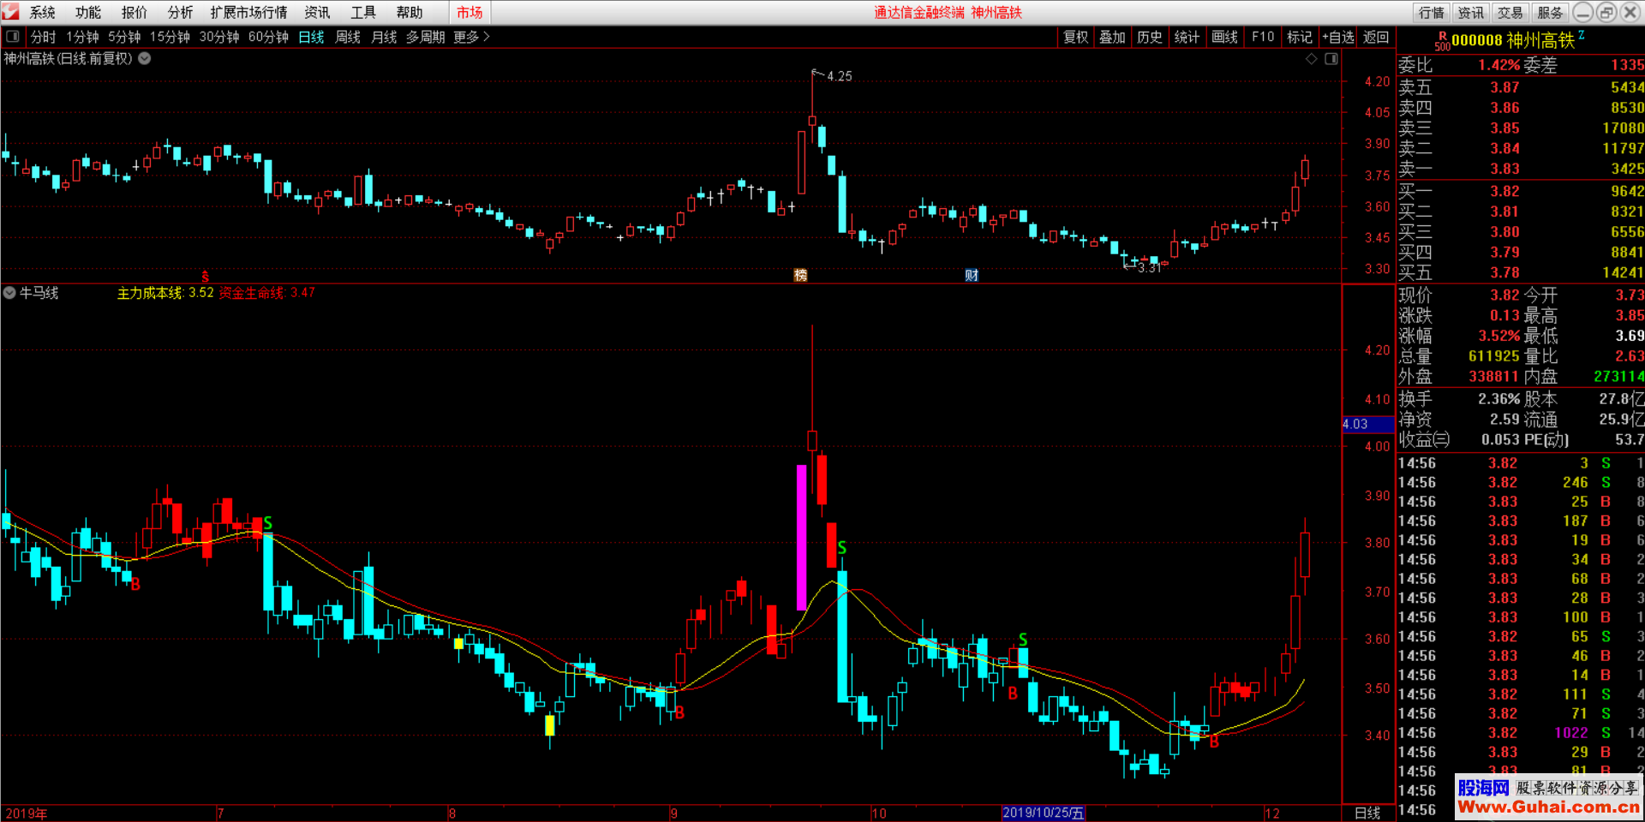Screen dimensions: 1645x822
Task: Click the 日线 label at bottom right
Action: pyautogui.click(x=1367, y=813)
